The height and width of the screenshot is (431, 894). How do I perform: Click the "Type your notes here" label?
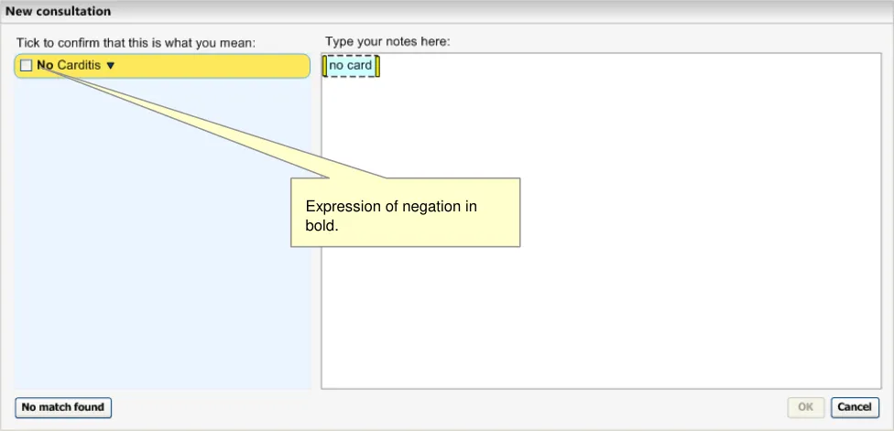tap(387, 42)
